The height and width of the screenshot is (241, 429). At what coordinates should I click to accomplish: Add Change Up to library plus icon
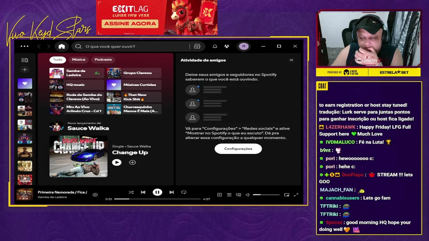132,162
